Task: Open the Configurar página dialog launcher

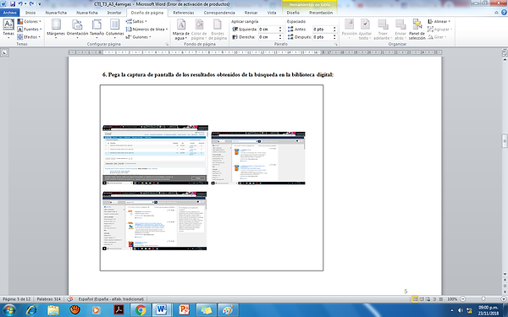Action: [167, 44]
